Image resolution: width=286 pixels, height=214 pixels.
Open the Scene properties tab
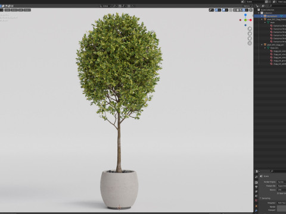point(256,196)
